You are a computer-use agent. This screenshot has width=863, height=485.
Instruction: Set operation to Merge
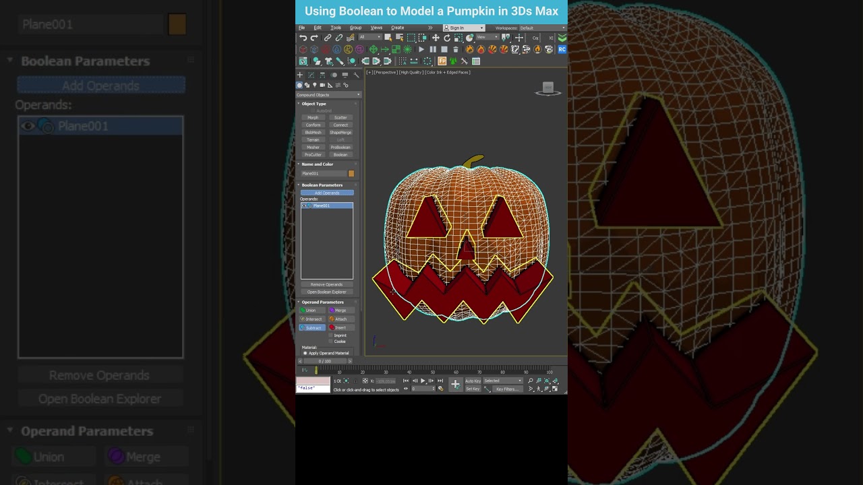[341, 311]
